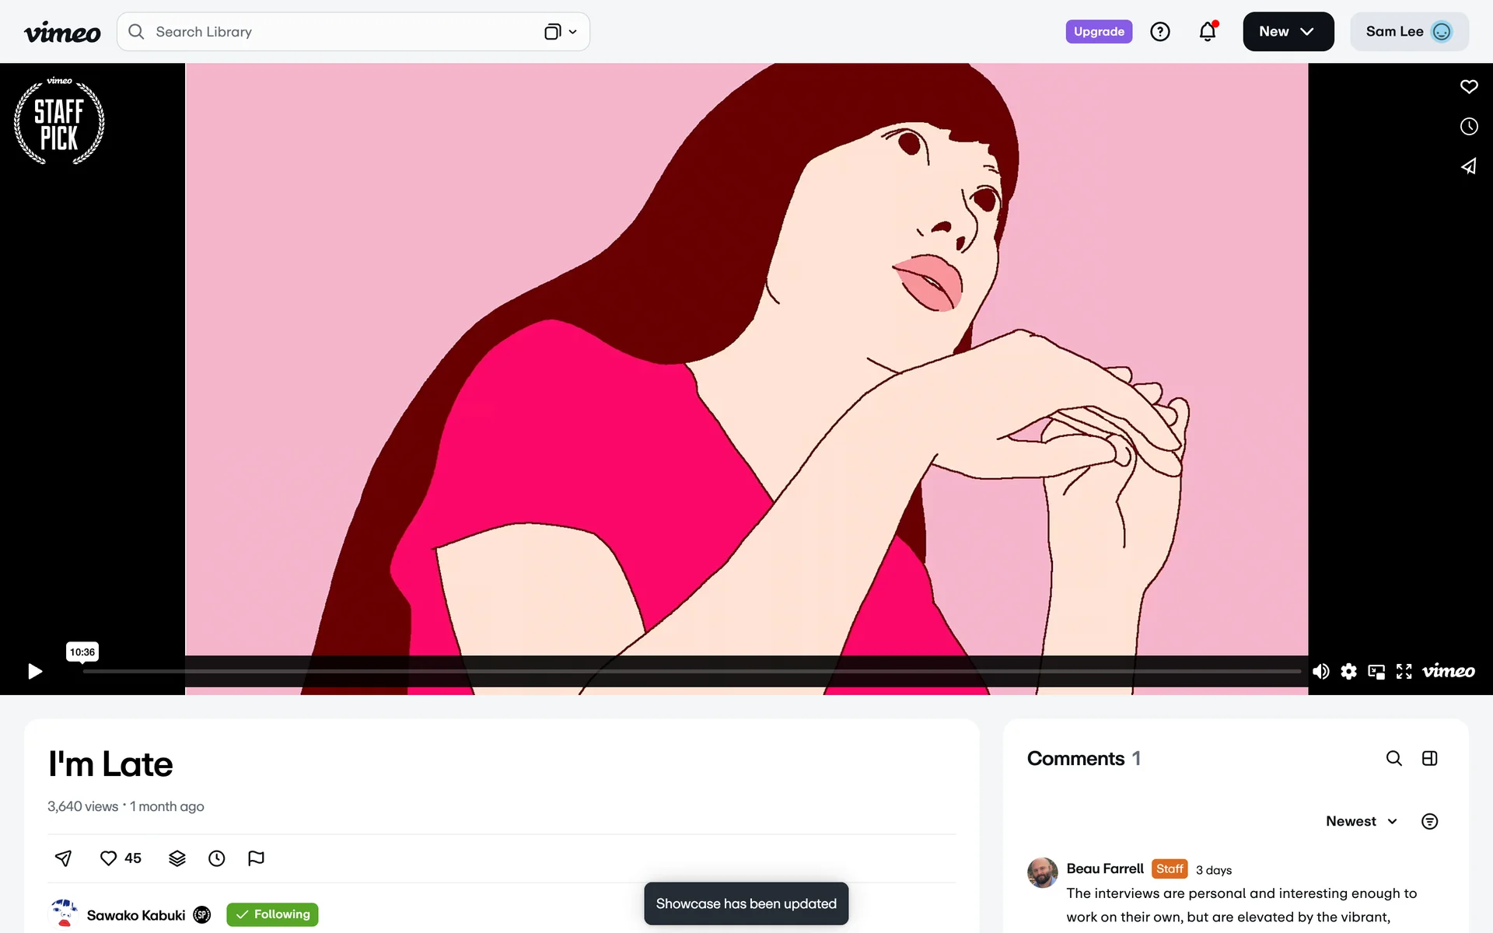Enter fullscreen mode

(1404, 671)
